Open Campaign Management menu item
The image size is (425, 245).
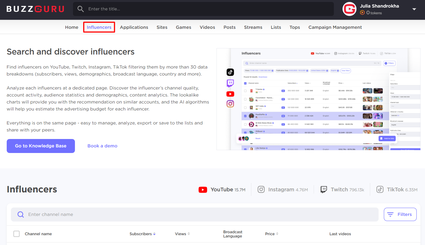pos(335,27)
